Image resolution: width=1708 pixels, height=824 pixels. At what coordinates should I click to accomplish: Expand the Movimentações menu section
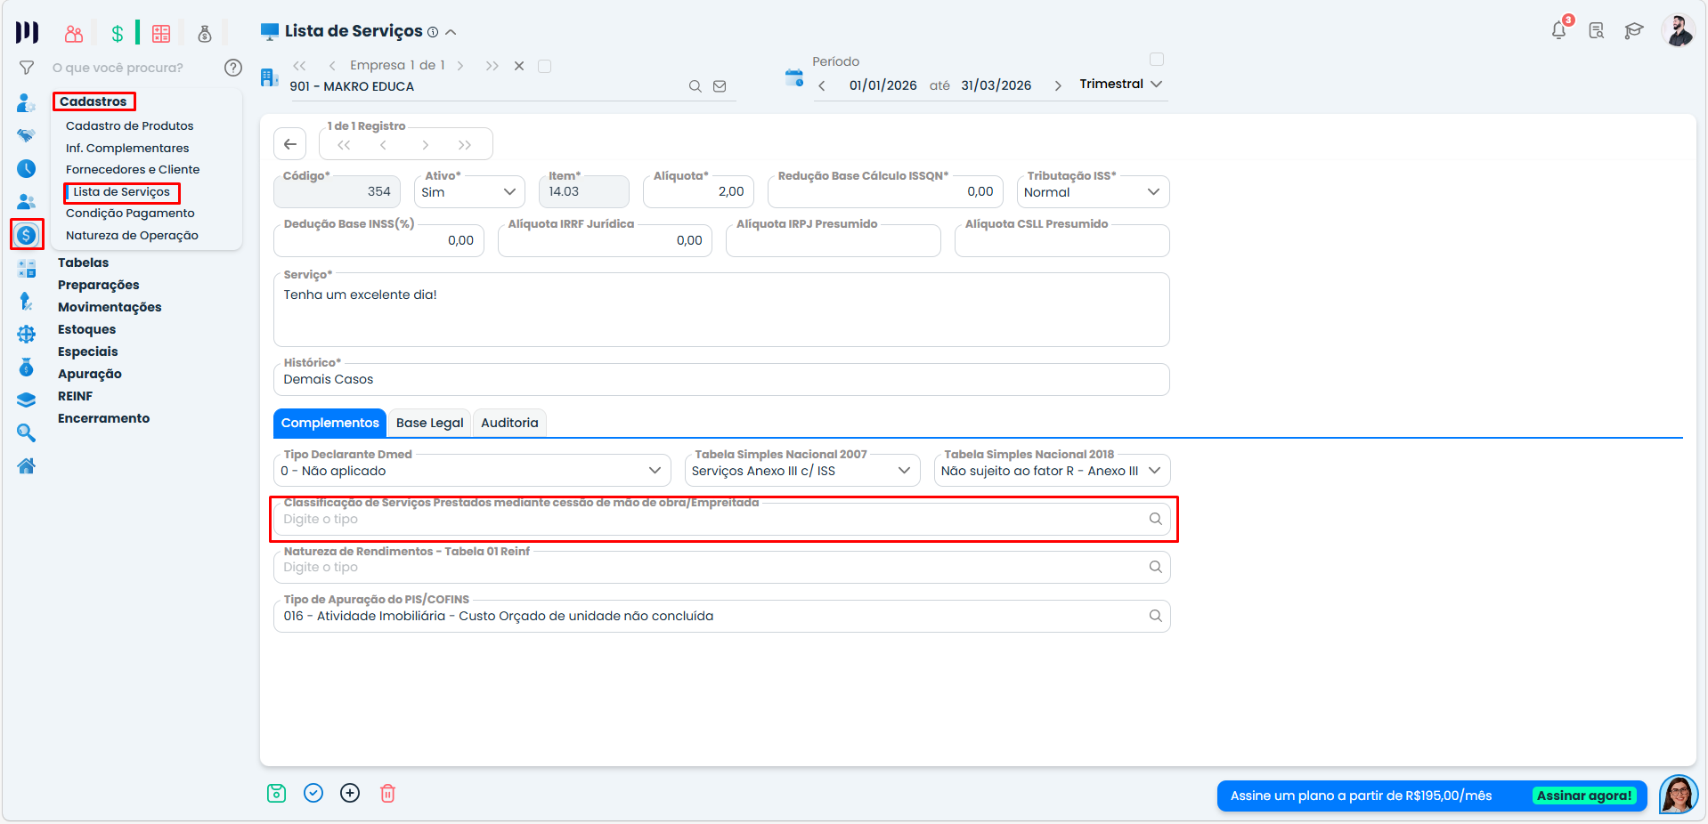110,307
